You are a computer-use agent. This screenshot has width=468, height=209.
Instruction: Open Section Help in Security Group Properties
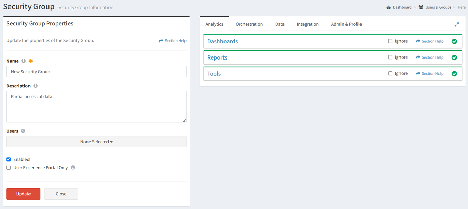click(173, 41)
